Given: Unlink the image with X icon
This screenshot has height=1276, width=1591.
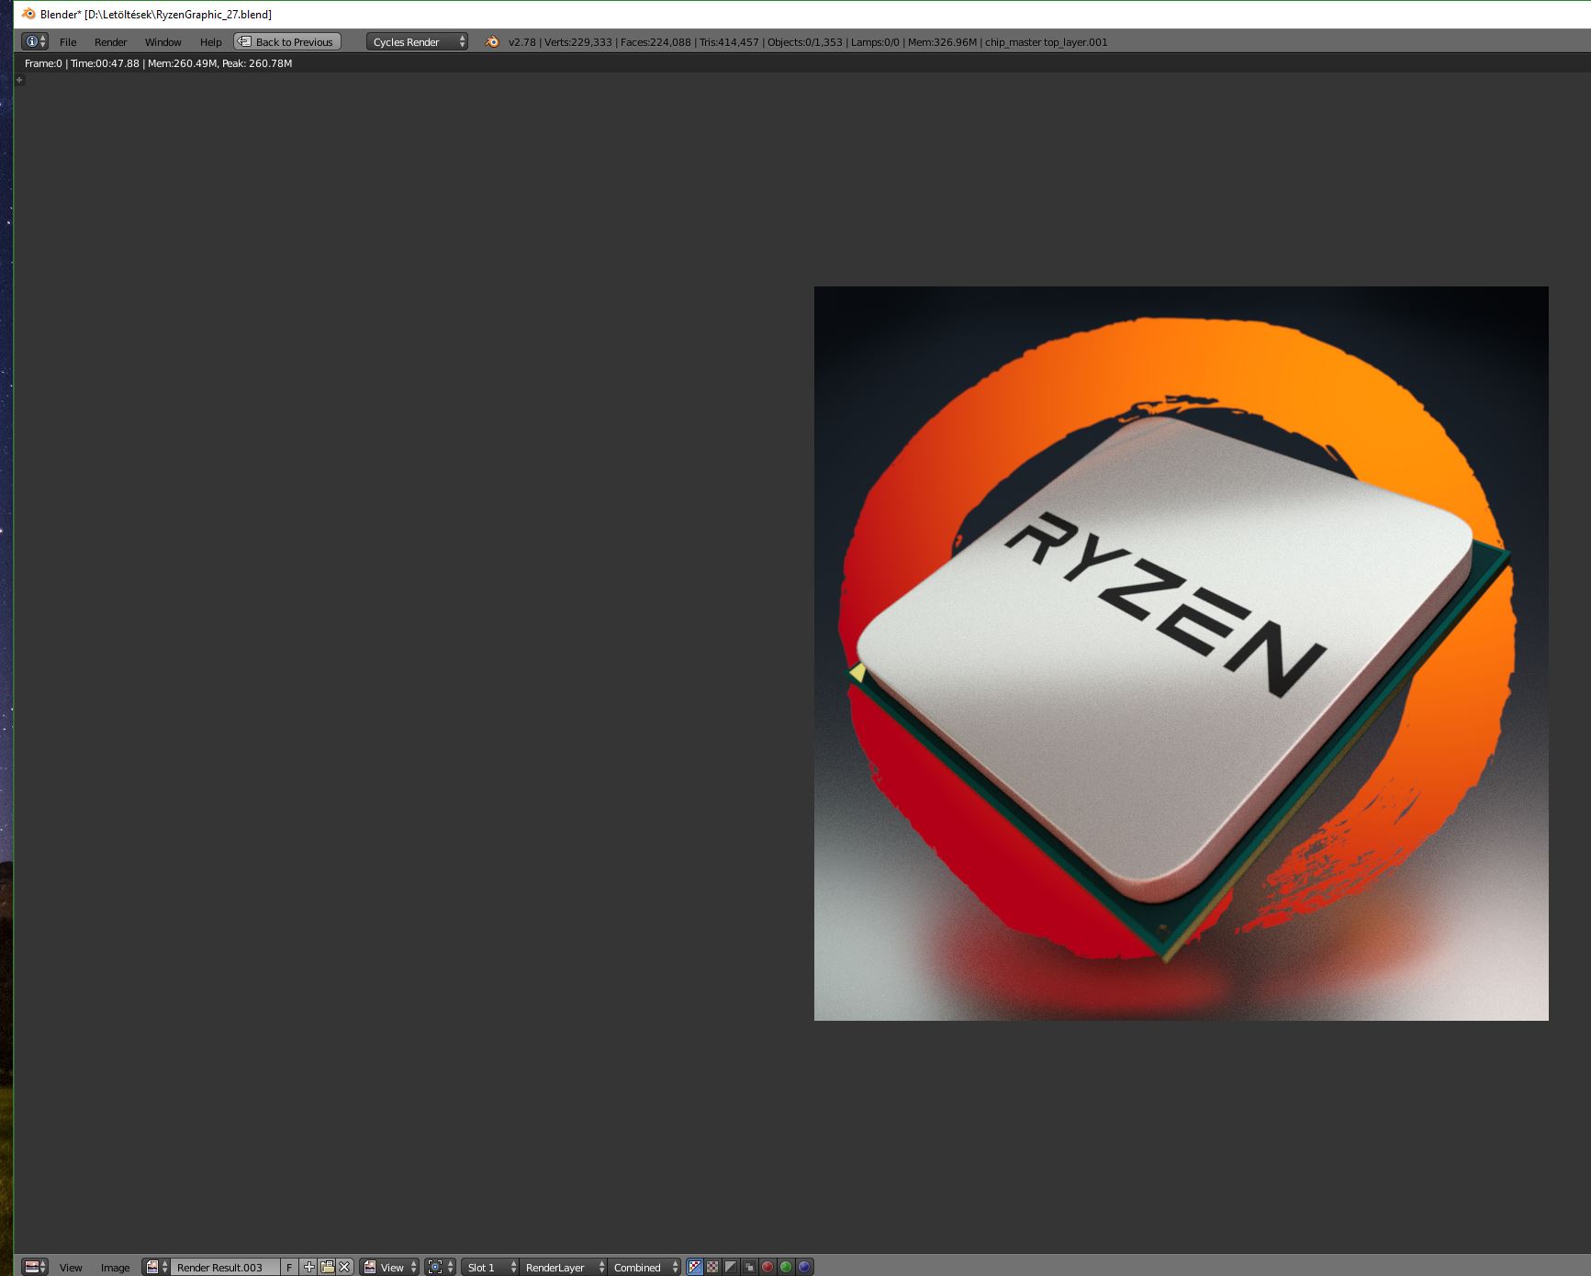Looking at the screenshot, I should click(344, 1267).
